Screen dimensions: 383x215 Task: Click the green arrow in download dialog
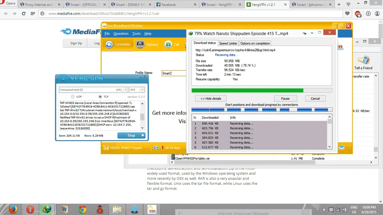[304, 33]
